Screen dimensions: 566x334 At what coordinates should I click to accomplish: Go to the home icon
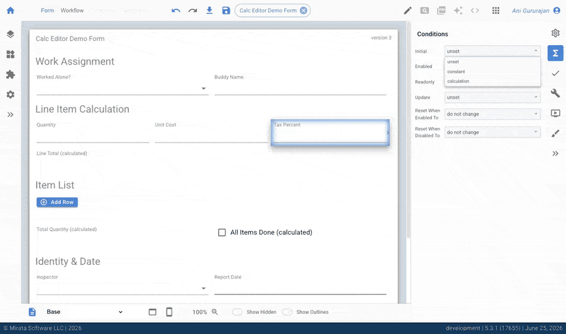[x=11, y=11]
